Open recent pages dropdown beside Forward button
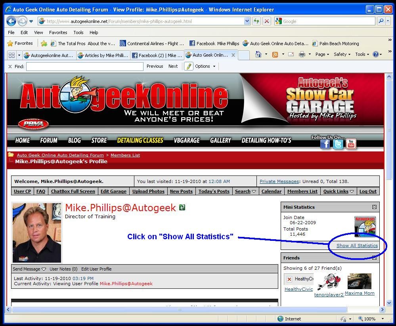 [31, 21]
